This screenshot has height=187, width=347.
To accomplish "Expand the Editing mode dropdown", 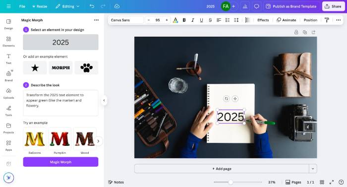I will point(67,6).
